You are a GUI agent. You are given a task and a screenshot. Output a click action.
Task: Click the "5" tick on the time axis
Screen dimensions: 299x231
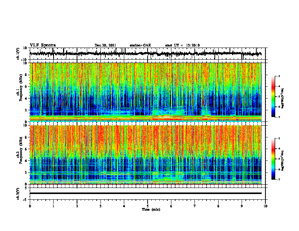tap(148, 206)
